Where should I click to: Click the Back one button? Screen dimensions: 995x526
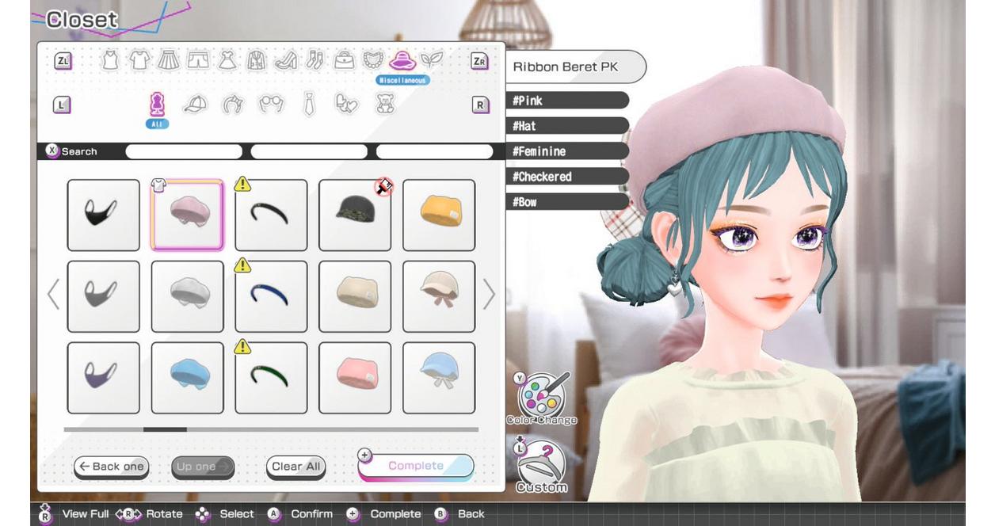112,467
